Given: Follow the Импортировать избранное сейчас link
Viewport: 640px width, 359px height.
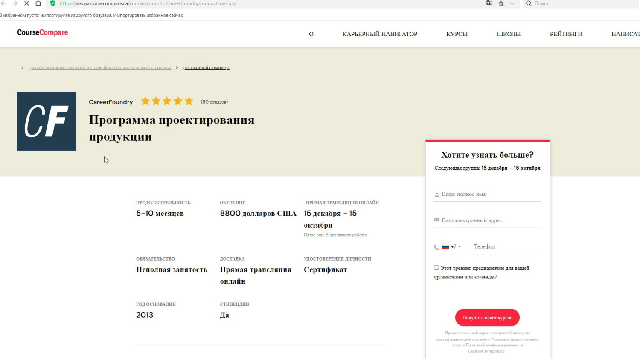Looking at the screenshot, I should 148,15.
